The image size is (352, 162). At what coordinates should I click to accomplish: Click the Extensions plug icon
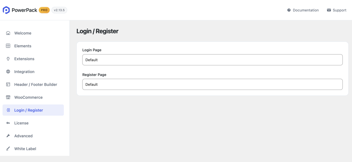click(x=8, y=59)
